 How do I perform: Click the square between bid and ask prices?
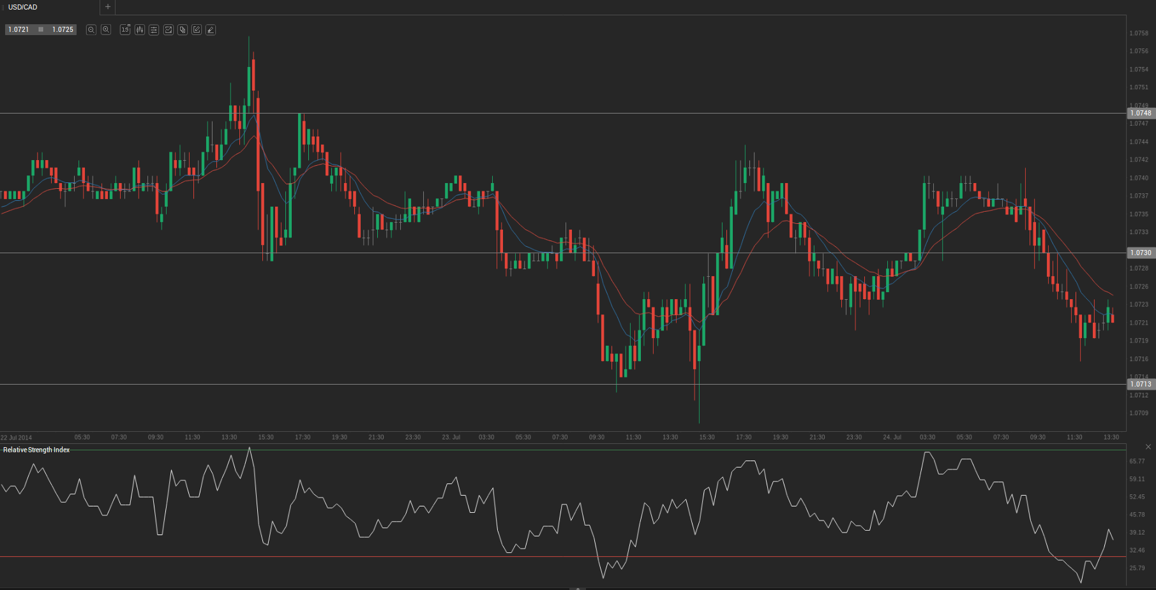pos(41,30)
